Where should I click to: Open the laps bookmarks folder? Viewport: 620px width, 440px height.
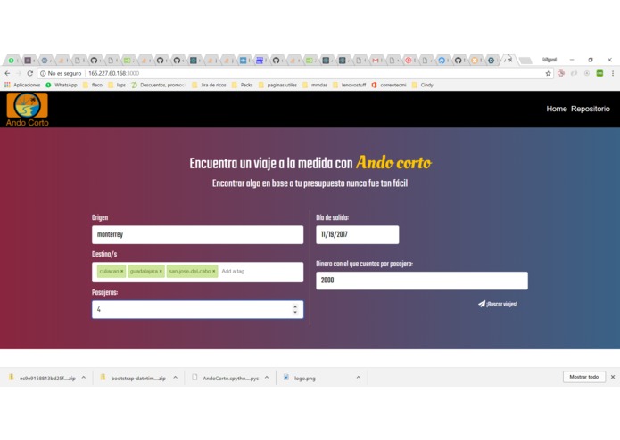click(117, 85)
